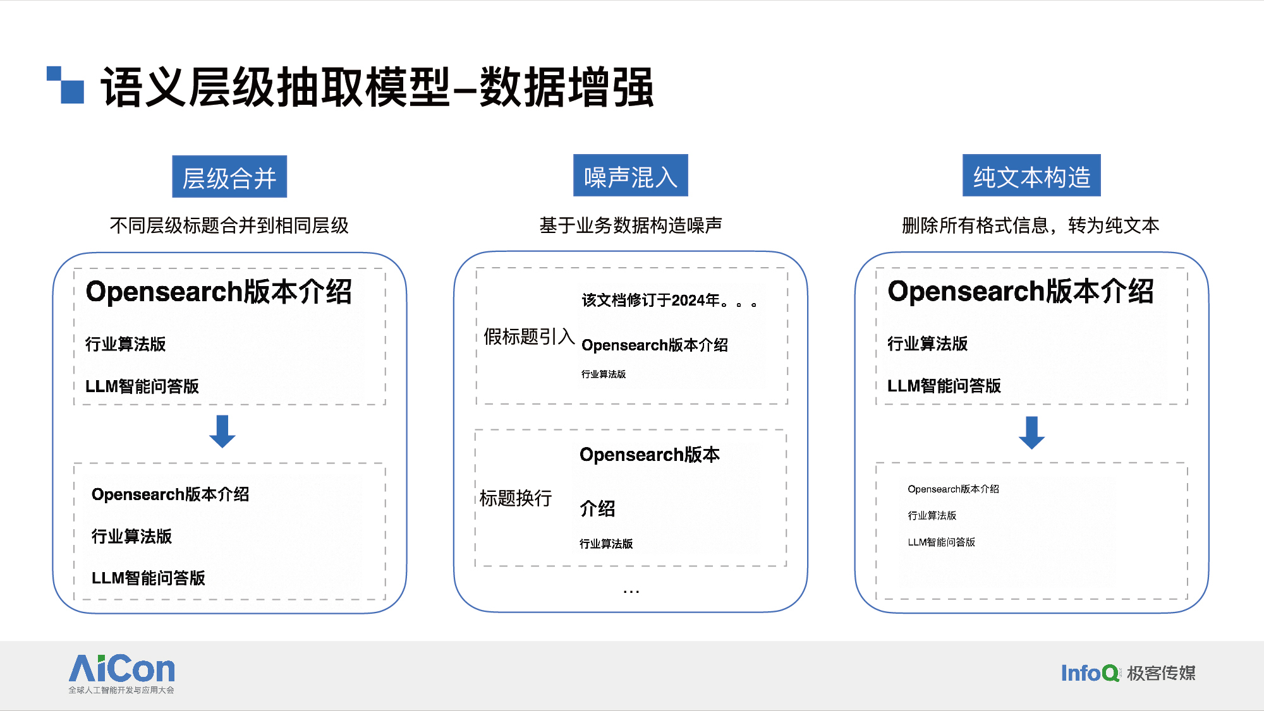Viewport: 1264px width, 711px height.
Task: Click the wrapped heading fragment 介绍
Action: point(597,508)
